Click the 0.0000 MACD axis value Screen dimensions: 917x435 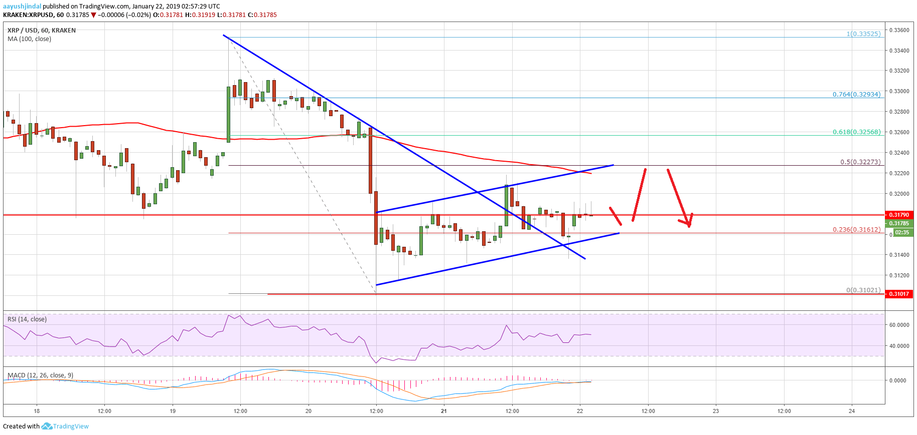click(897, 380)
